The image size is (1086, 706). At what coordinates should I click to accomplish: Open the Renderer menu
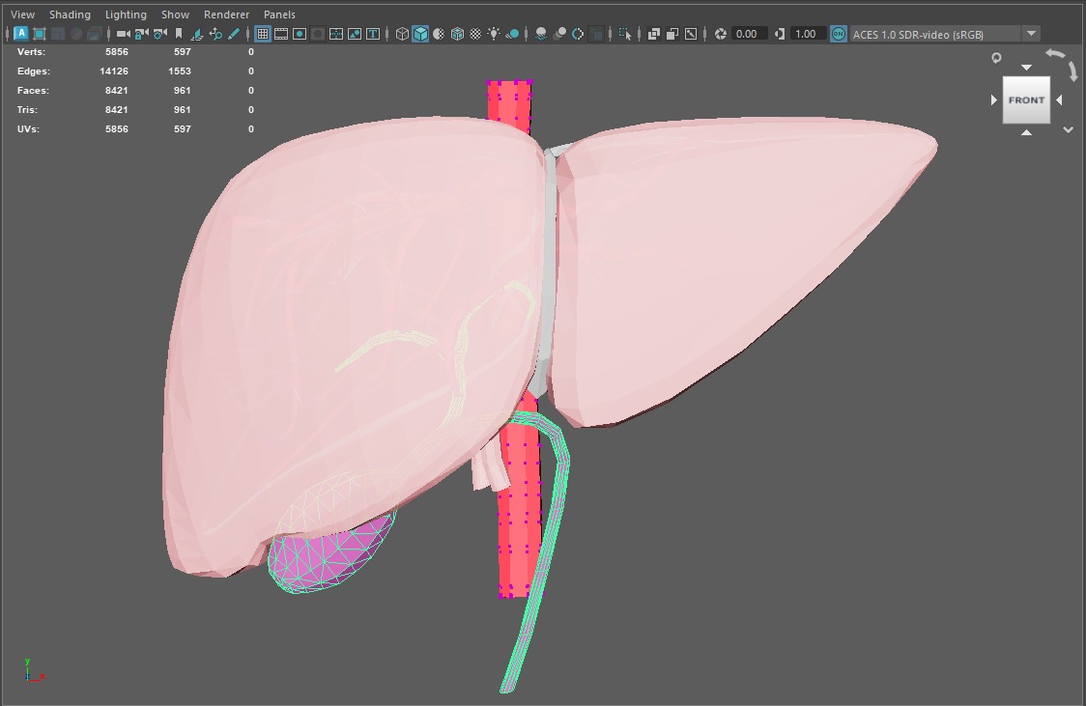pyautogui.click(x=226, y=14)
